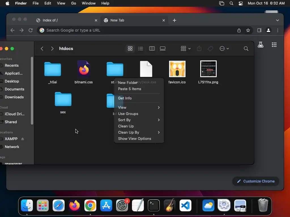Open Terminal from the dock

click(153, 205)
